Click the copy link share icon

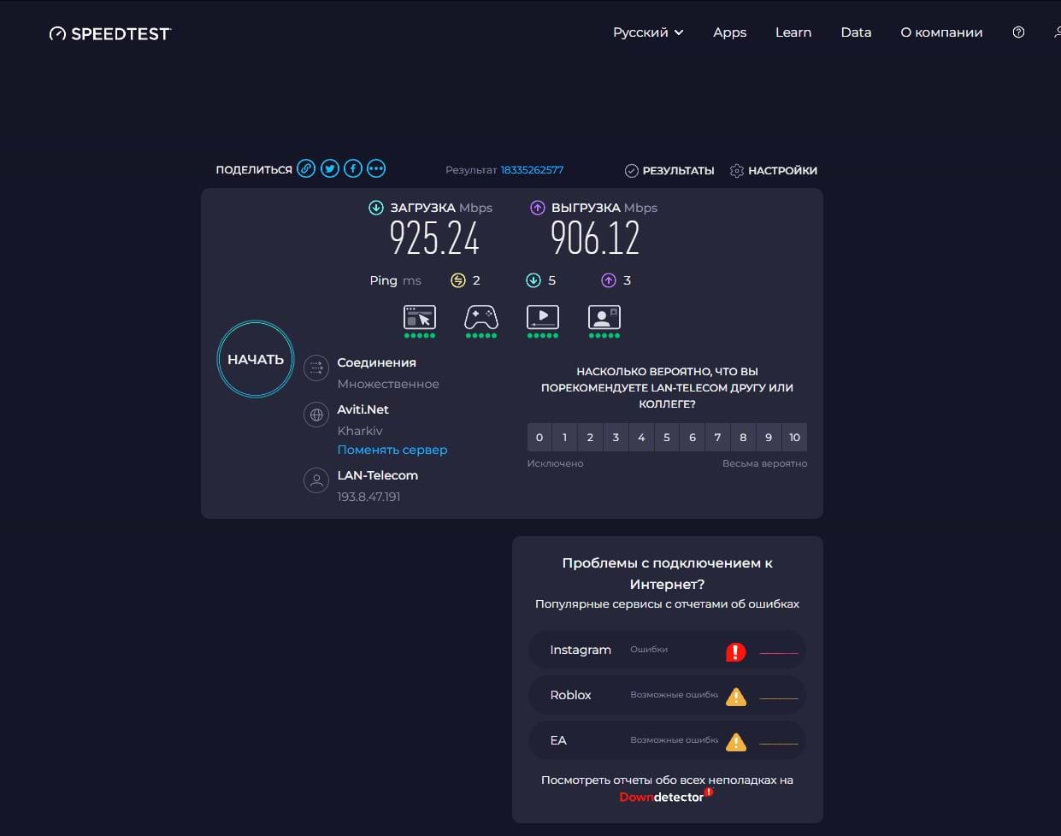[306, 169]
